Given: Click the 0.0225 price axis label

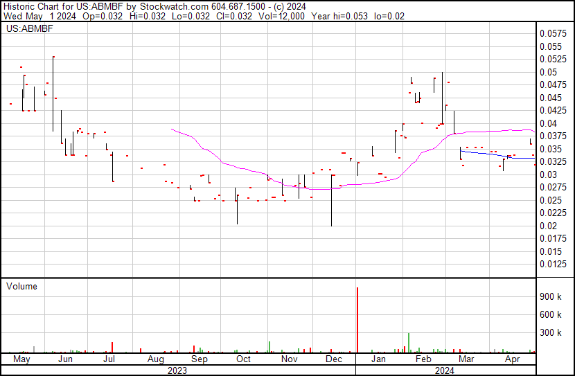Looking at the screenshot, I should coord(553,213).
